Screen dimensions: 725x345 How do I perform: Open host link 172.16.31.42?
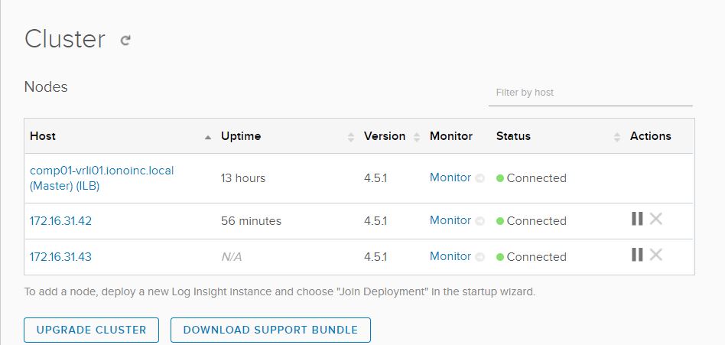click(60, 221)
